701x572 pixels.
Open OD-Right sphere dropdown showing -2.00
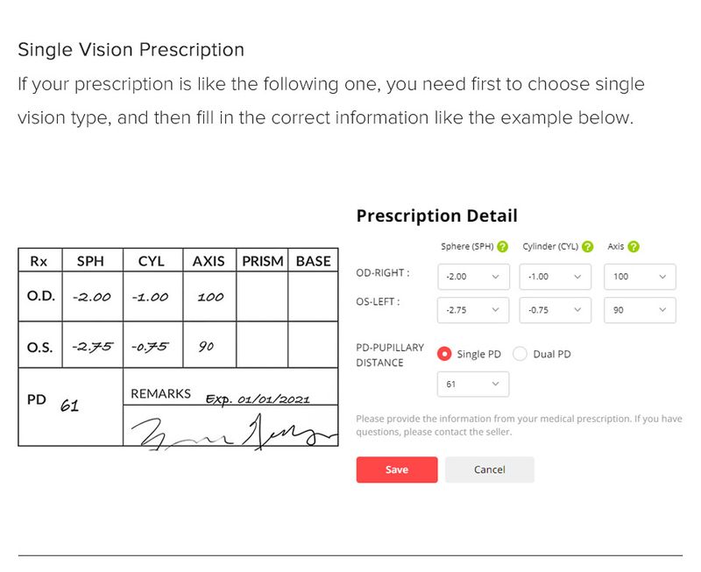click(472, 277)
